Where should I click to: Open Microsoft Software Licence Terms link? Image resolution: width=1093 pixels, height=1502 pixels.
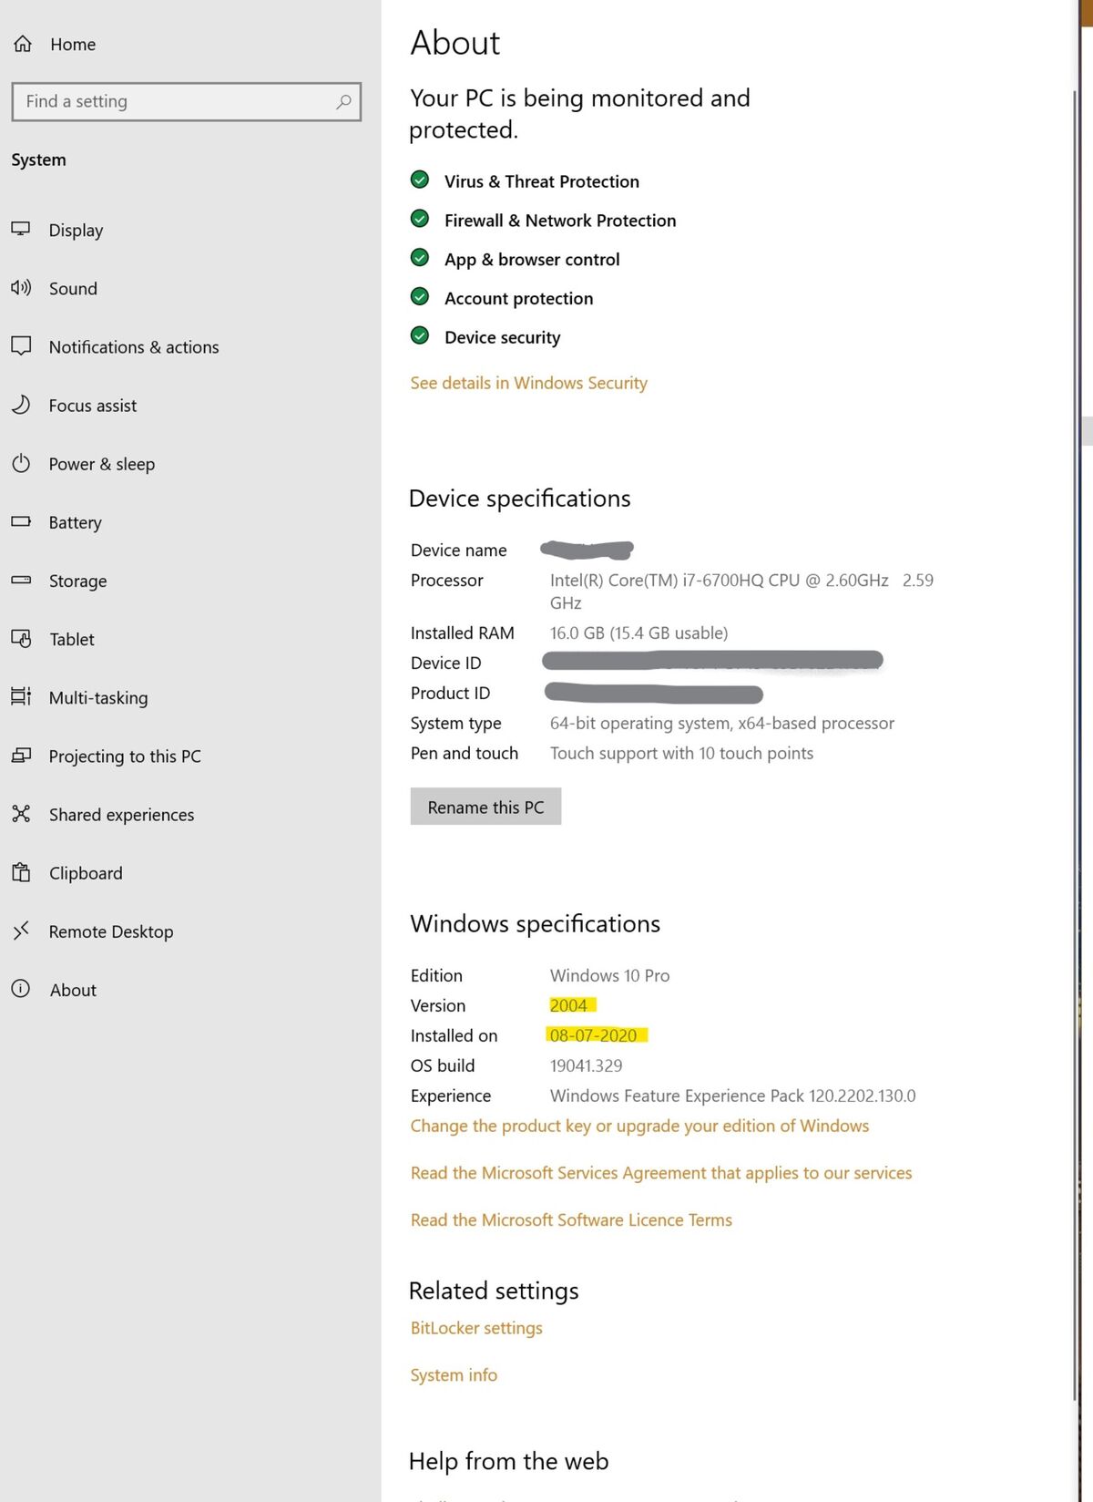(571, 1219)
